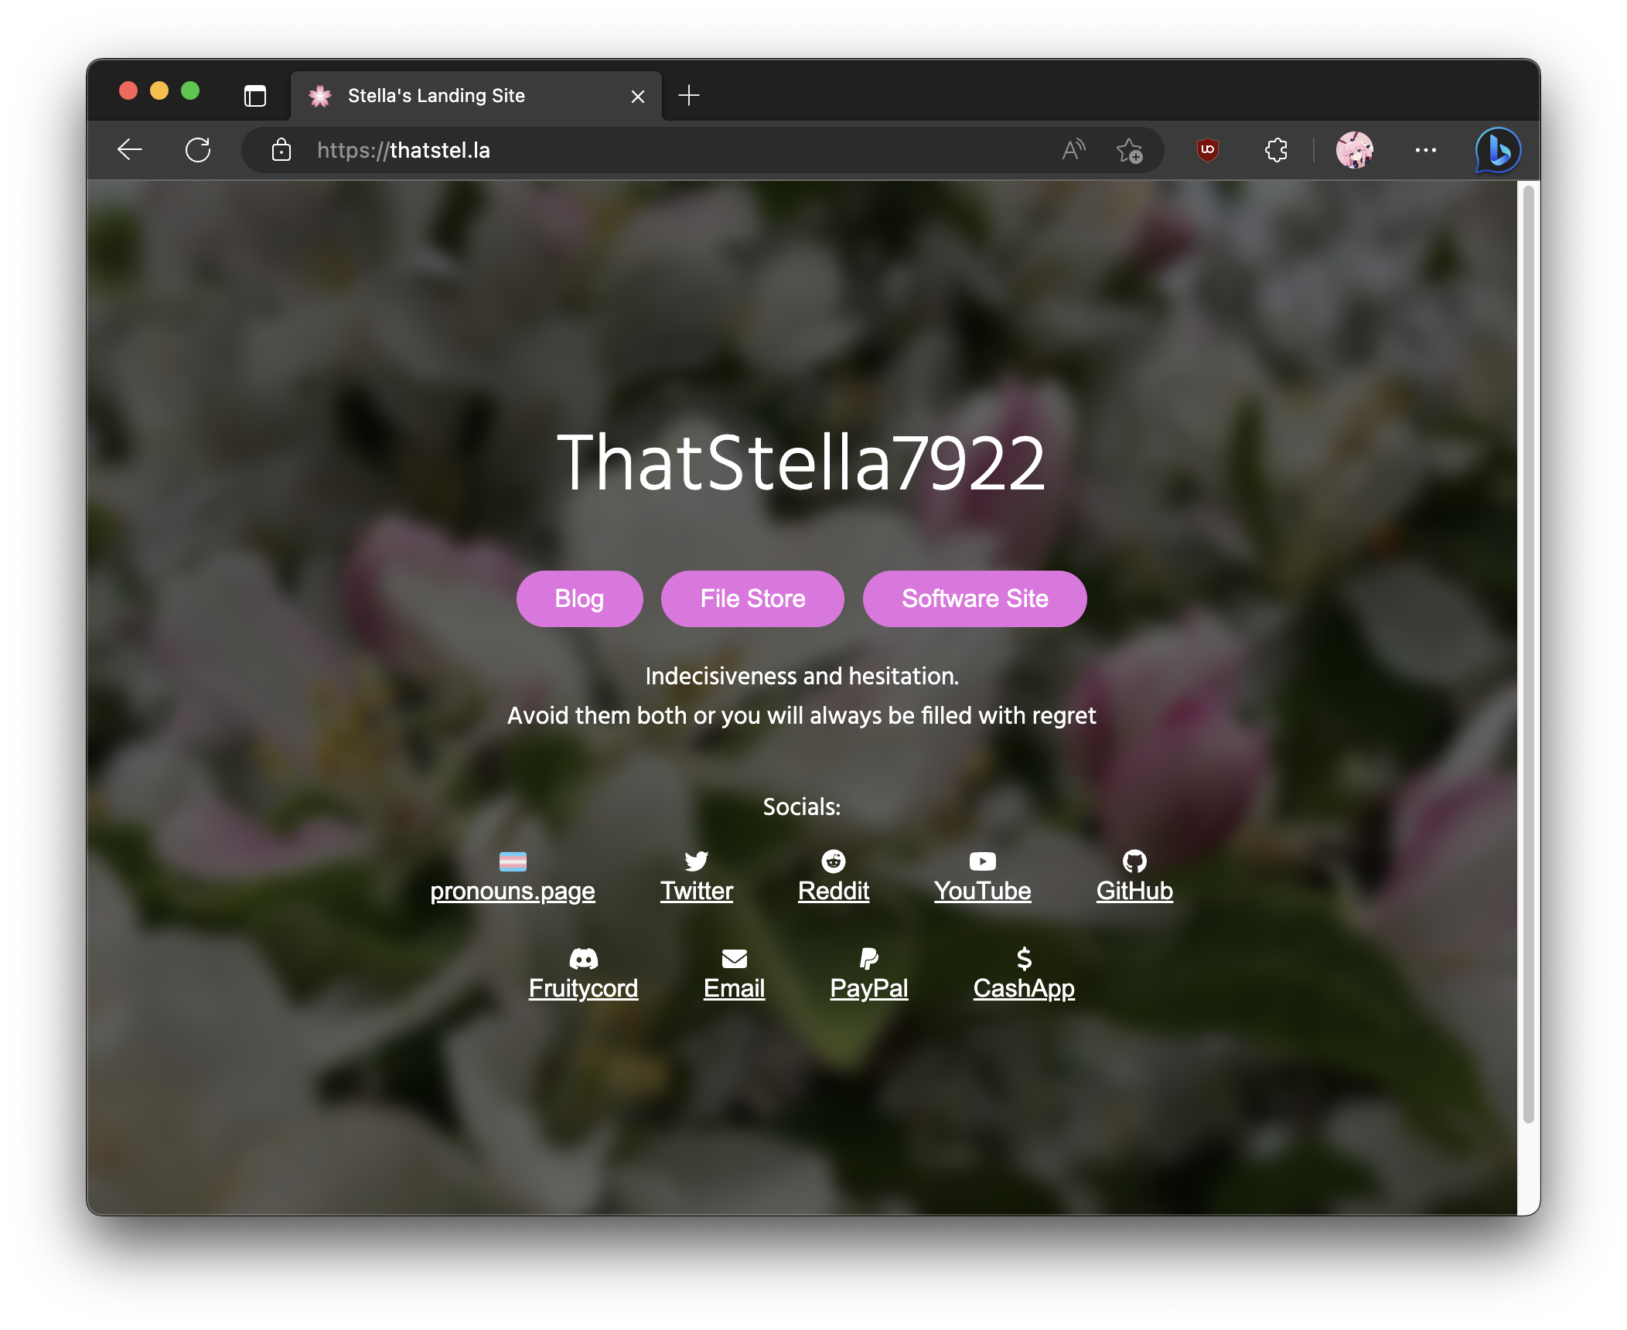Screen dimensions: 1627x1330
Task: Click the Twitter social icon
Action: pyautogui.click(x=698, y=860)
